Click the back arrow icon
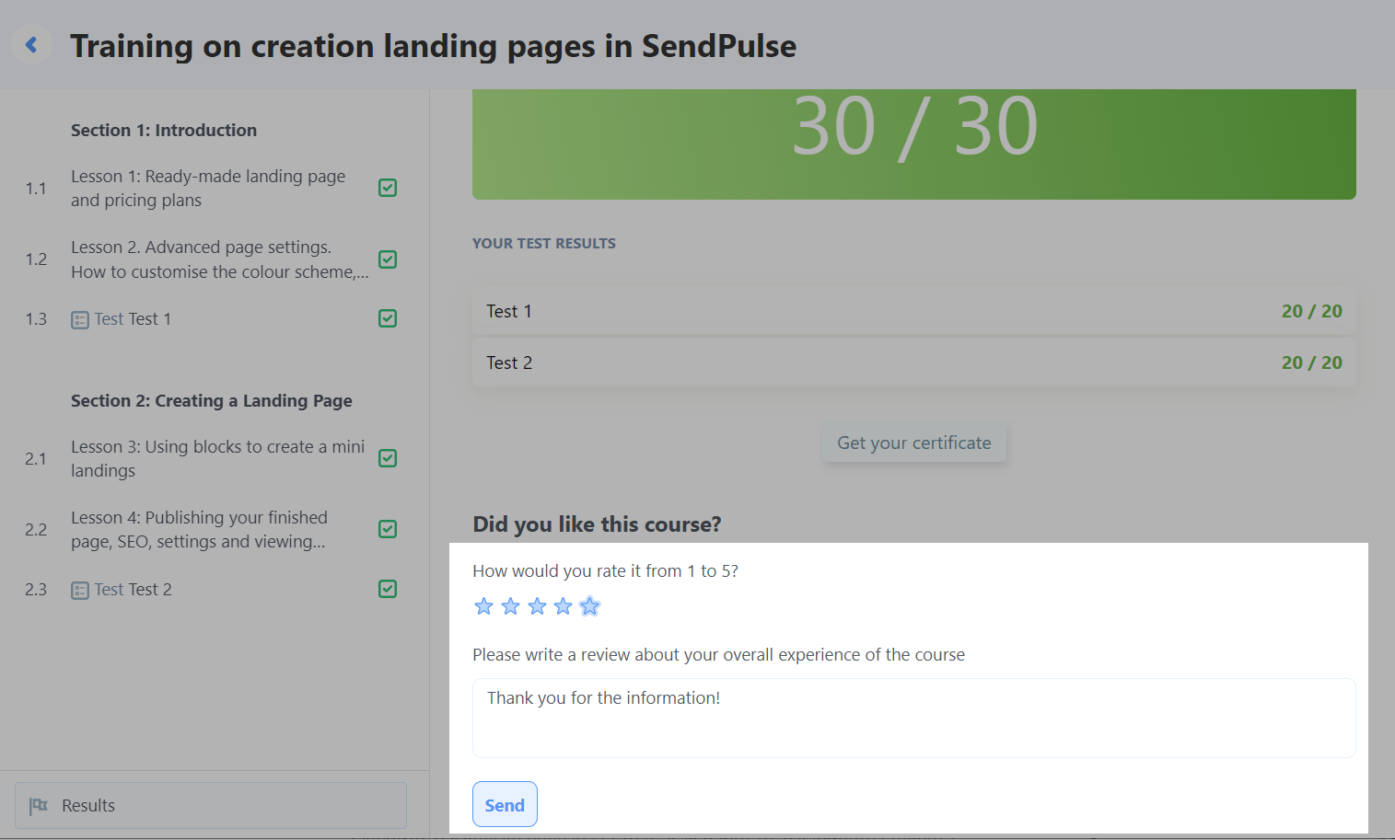This screenshot has width=1395, height=840. point(31,44)
